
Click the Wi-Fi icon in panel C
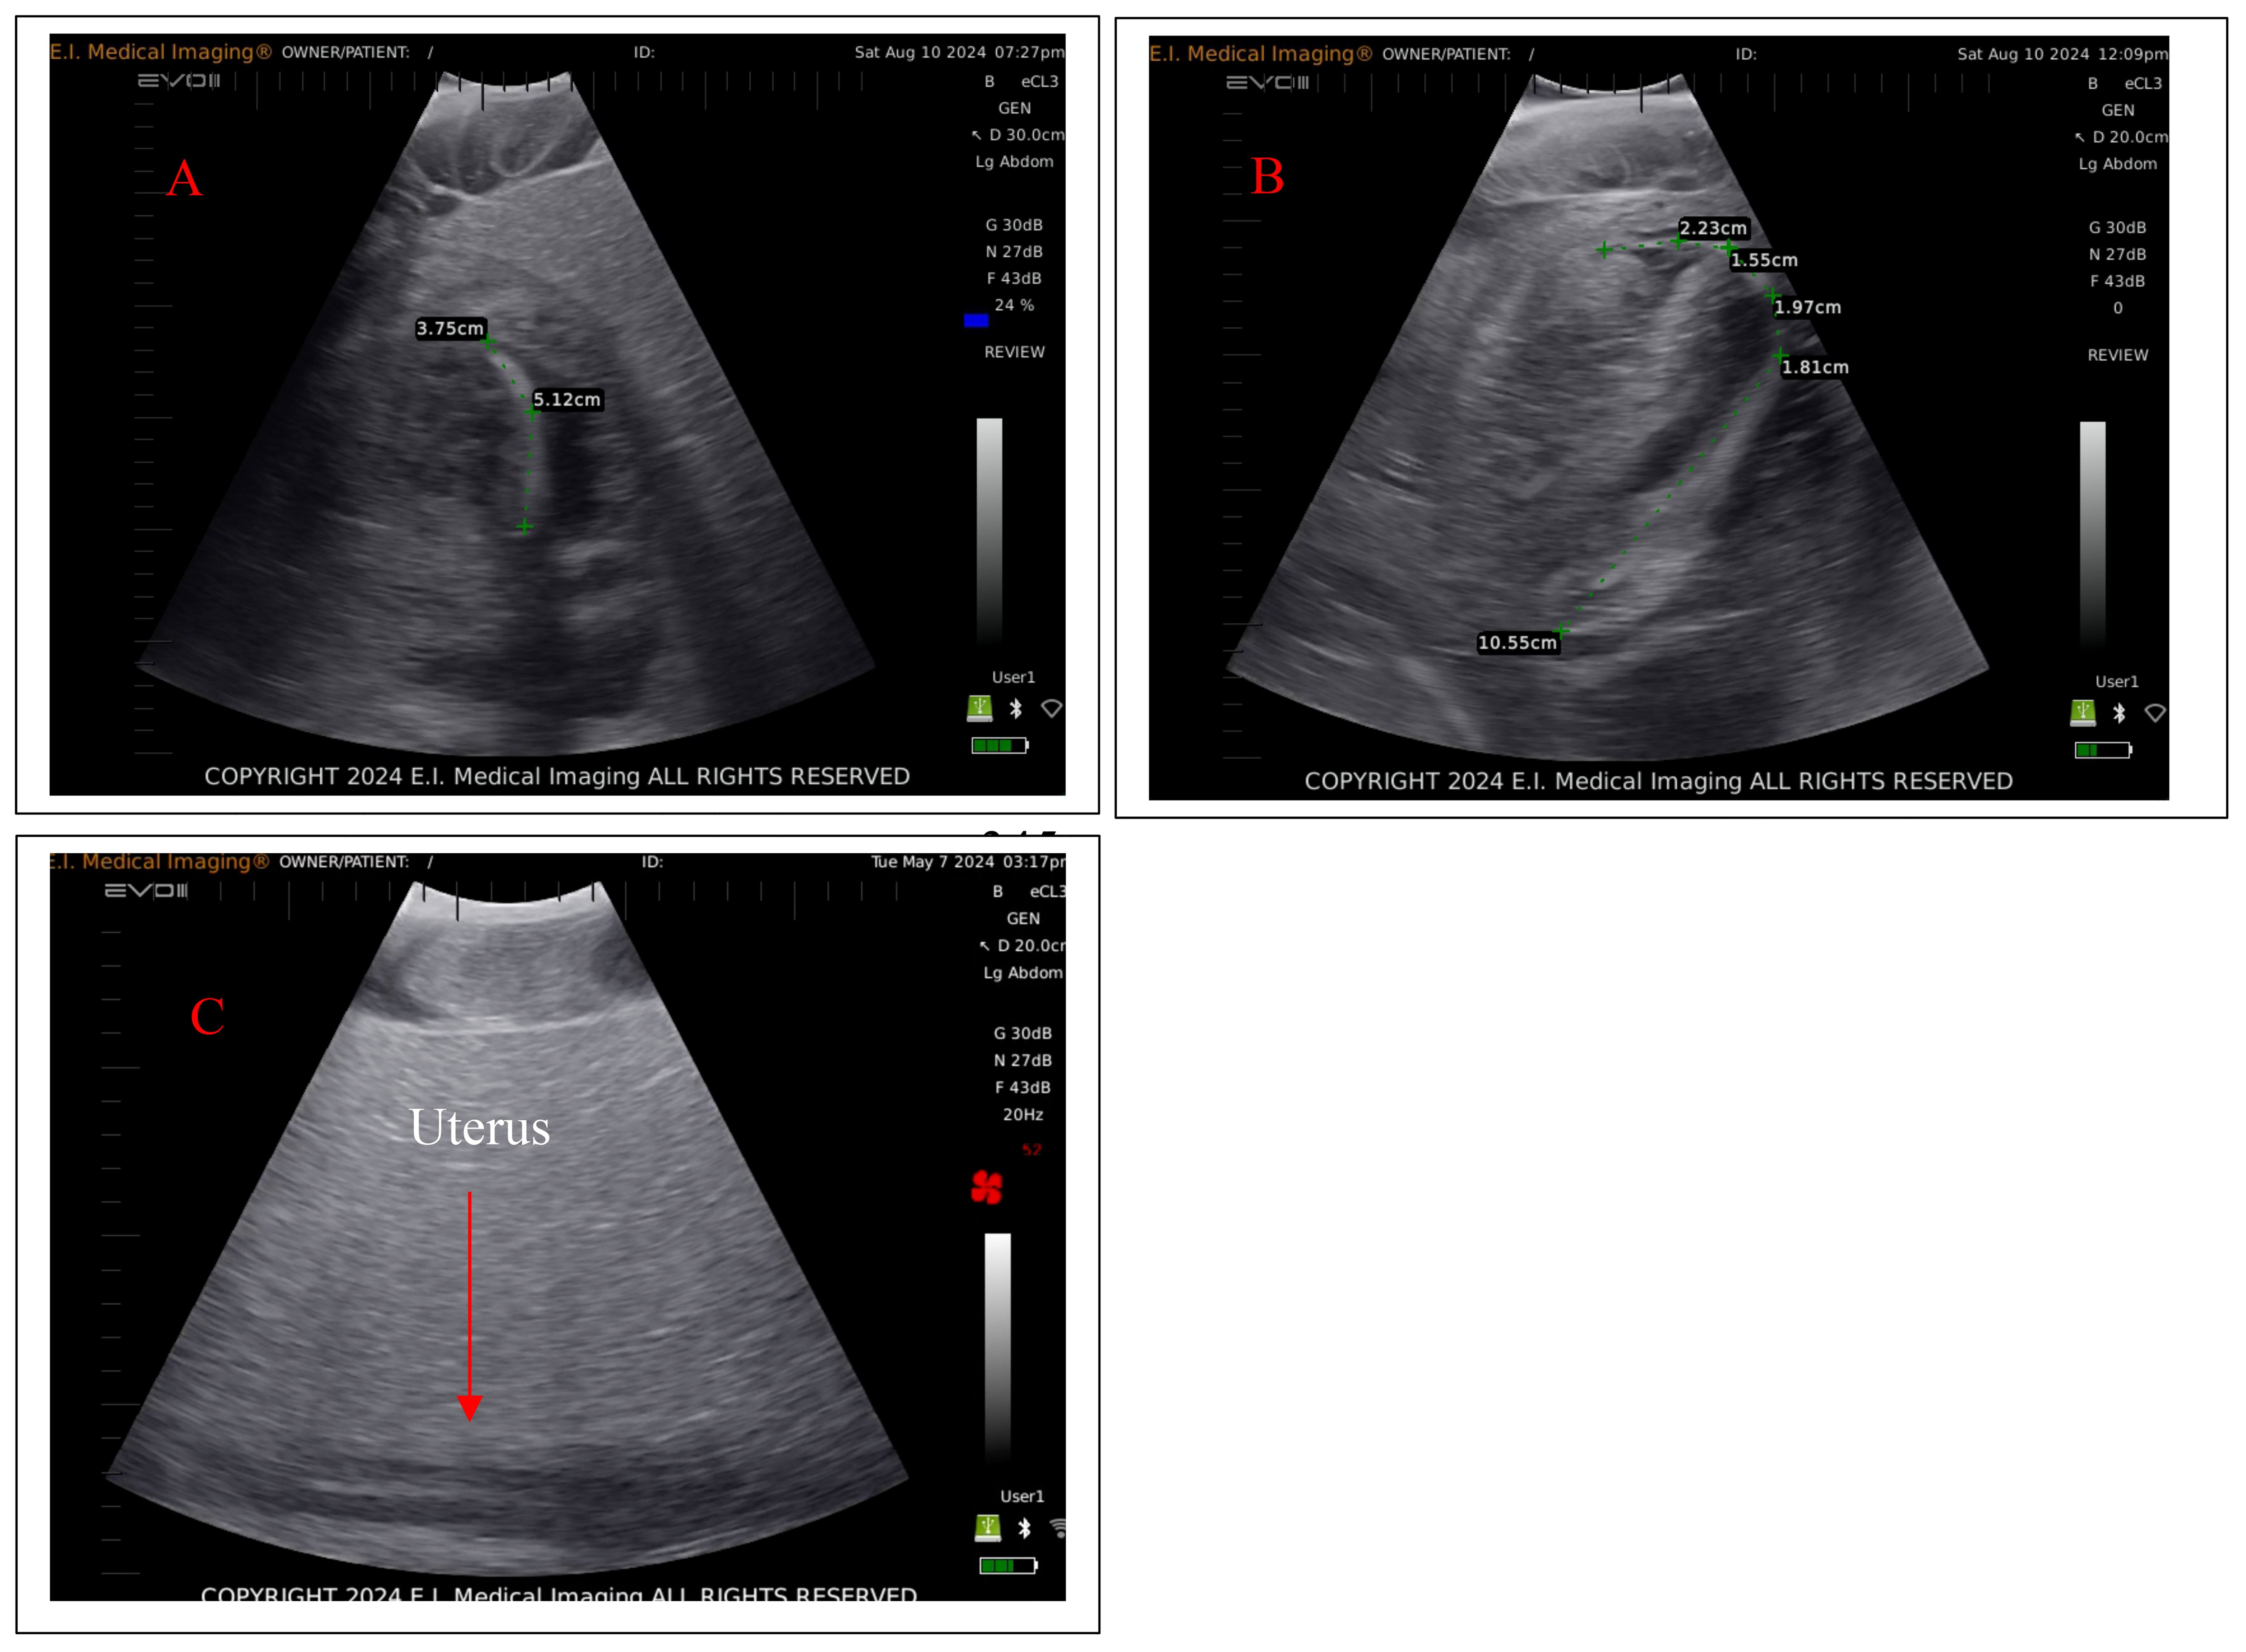tap(1058, 1528)
